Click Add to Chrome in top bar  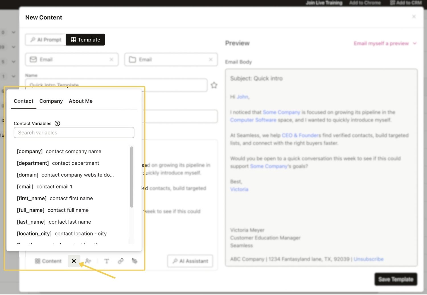coord(365,3)
